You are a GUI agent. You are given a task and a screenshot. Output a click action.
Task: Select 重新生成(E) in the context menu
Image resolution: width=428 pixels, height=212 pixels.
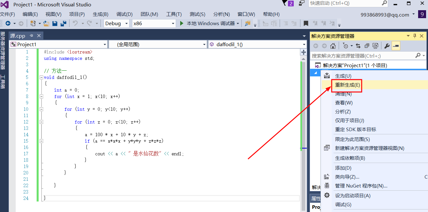[348, 85]
